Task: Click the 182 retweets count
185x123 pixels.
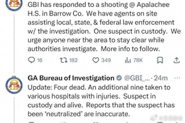Action: (73, 60)
